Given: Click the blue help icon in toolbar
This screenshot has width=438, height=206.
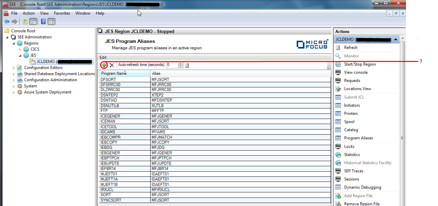Looking at the screenshot, I should [x=43, y=22].
